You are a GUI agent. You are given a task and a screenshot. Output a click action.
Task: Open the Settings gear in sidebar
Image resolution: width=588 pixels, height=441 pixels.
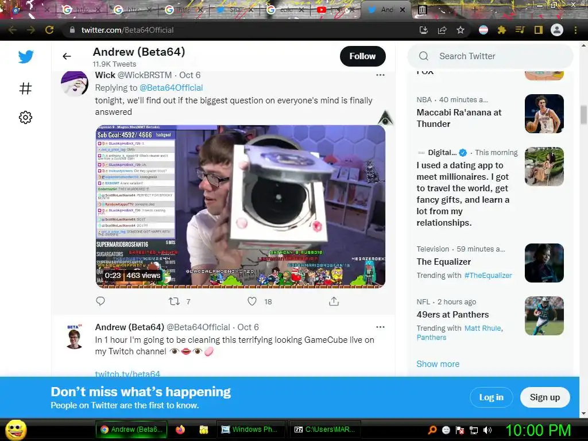point(25,117)
